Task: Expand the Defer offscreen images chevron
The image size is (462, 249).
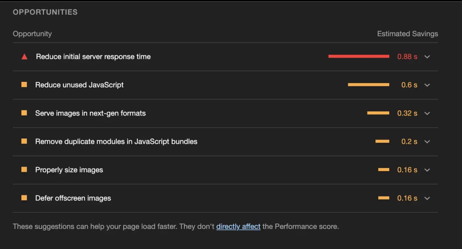Action: [427, 198]
